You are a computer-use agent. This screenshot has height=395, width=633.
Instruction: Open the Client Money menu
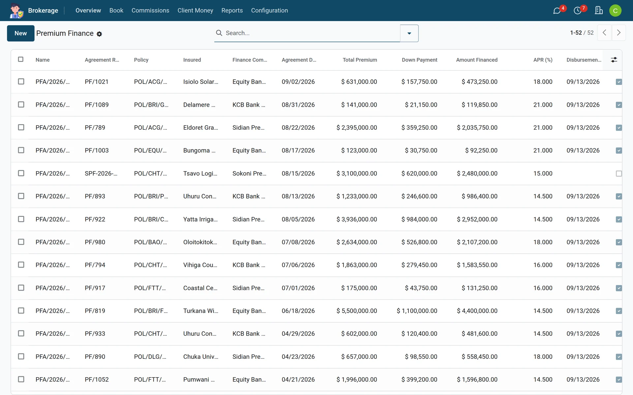(195, 11)
